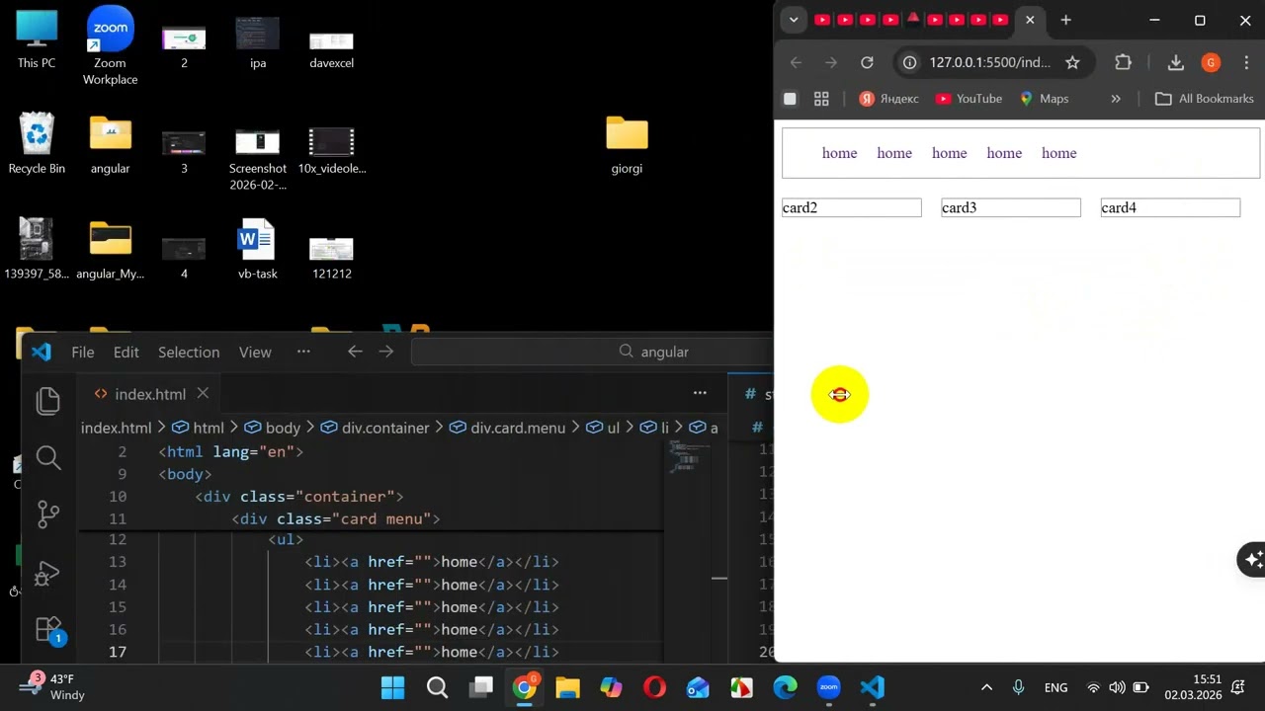Screen dimensions: 1265x711
Task: Click the VS Code logo icon
Action: click(42, 352)
